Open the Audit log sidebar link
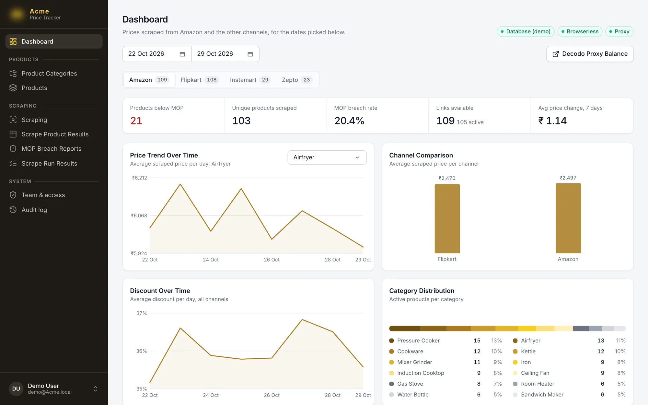Image resolution: width=648 pixels, height=405 pixels. click(54, 210)
